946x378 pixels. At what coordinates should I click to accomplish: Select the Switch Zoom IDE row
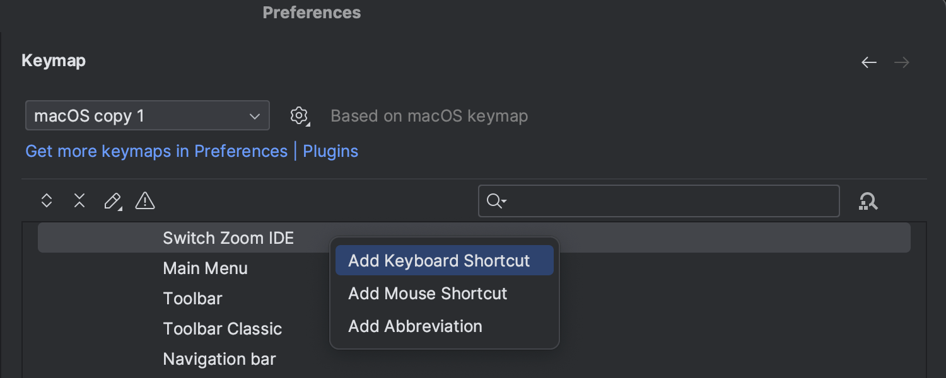pyautogui.click(x=228, y=238)
